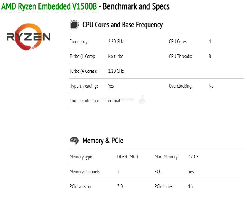Click the brain icon beside Memory & PCIe
247x199 pixels.
point(74,141)
